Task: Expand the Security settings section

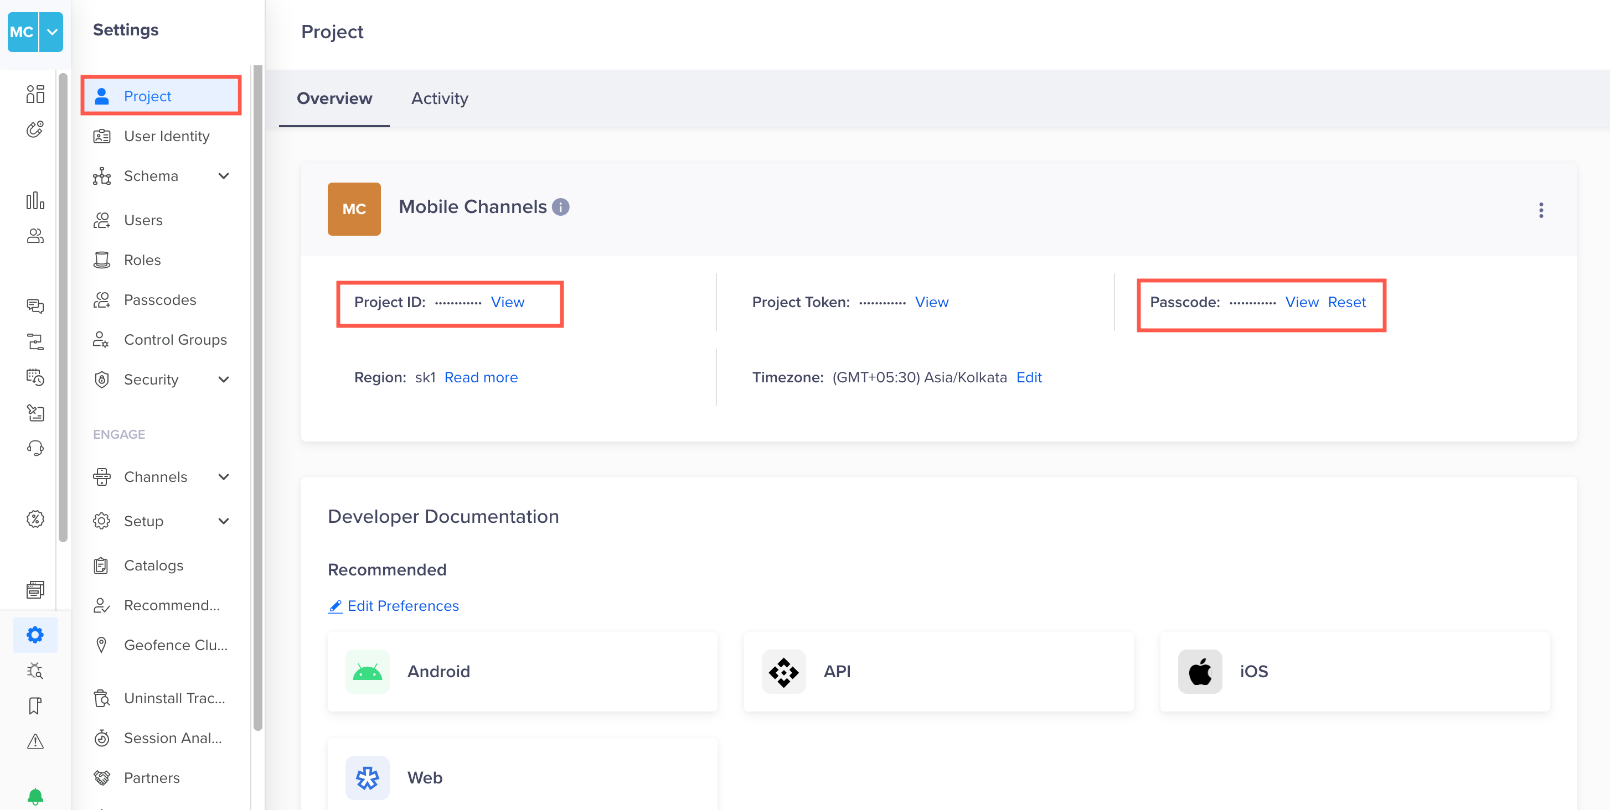Action: (224, 379)
